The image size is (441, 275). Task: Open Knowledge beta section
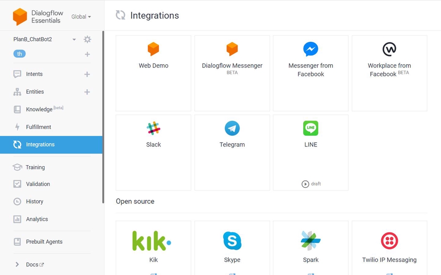[45, 109]
